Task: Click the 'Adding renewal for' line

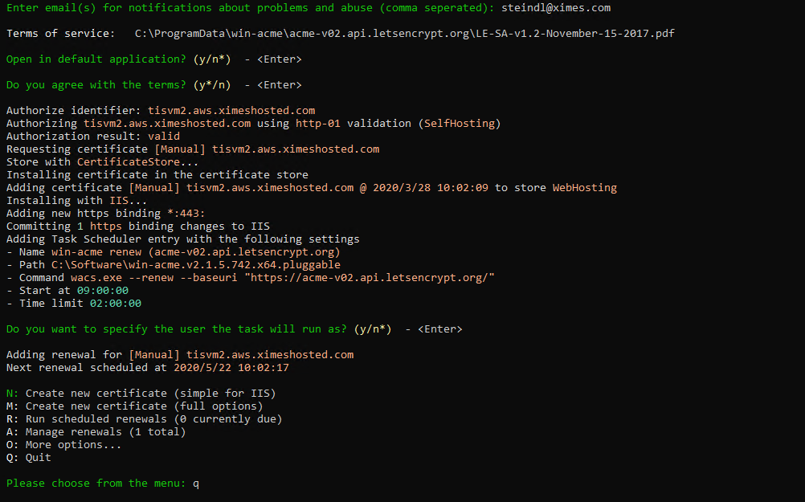Action: pos(180,354)
